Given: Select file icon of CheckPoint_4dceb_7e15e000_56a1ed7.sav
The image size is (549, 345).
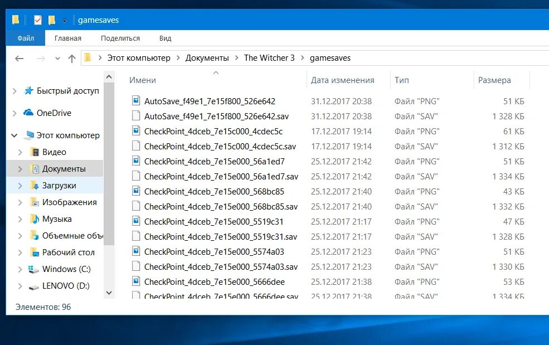Looking at the screenshot, I should click(x=136, y=176).
